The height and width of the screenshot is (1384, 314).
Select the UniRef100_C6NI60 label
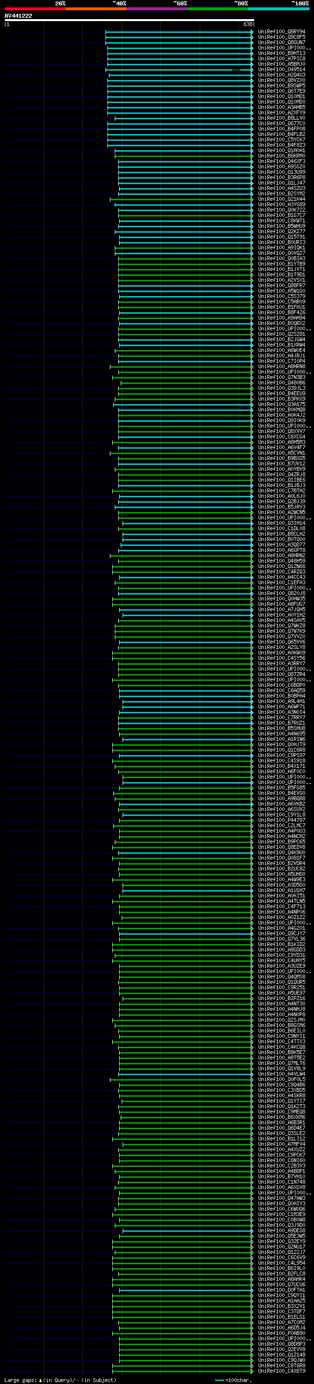tap(282, 1161)
